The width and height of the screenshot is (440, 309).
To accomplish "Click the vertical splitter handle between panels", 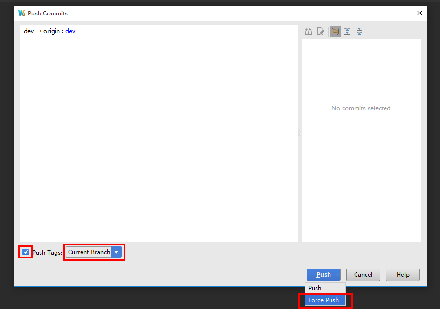I will (x=300, y=133).
